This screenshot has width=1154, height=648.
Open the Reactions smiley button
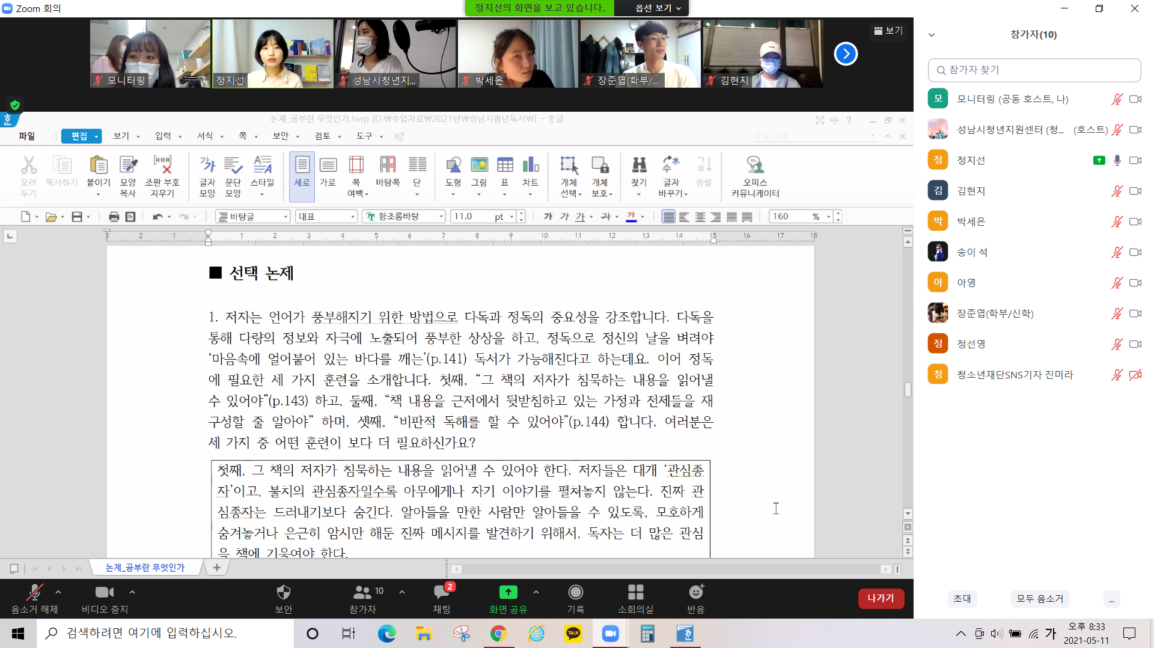click(696, 598)
